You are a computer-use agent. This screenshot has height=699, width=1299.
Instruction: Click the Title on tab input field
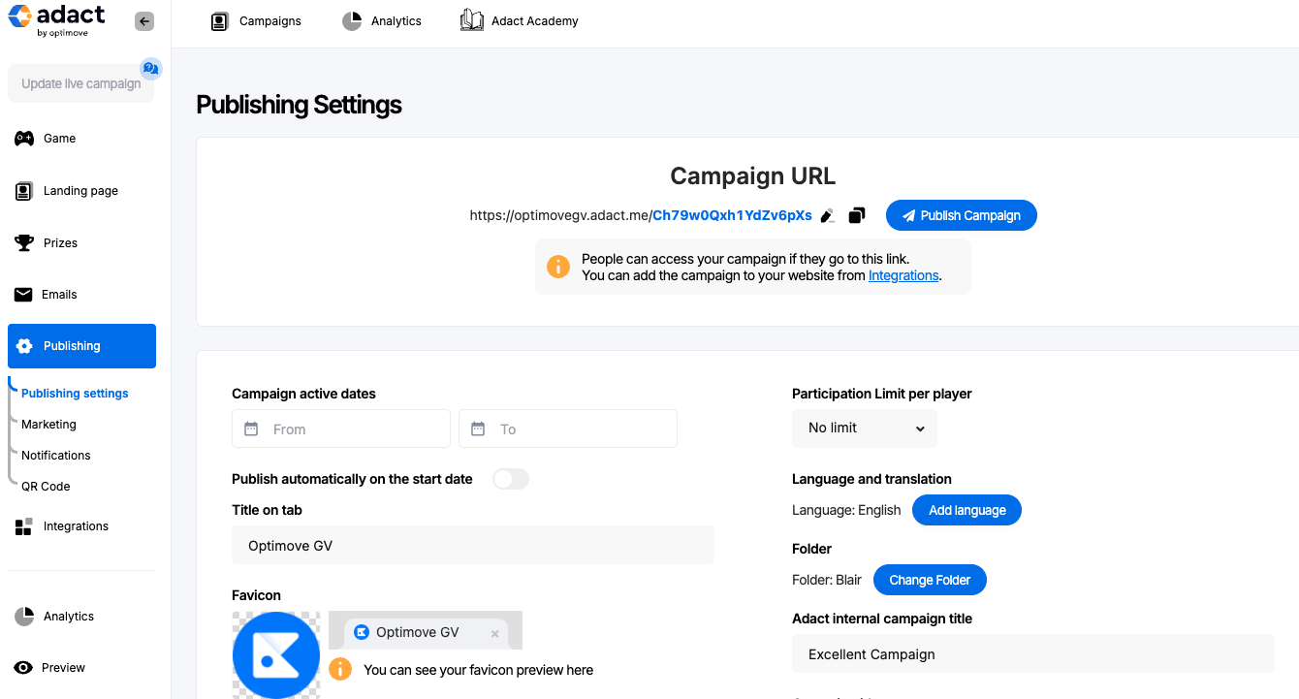473,546
